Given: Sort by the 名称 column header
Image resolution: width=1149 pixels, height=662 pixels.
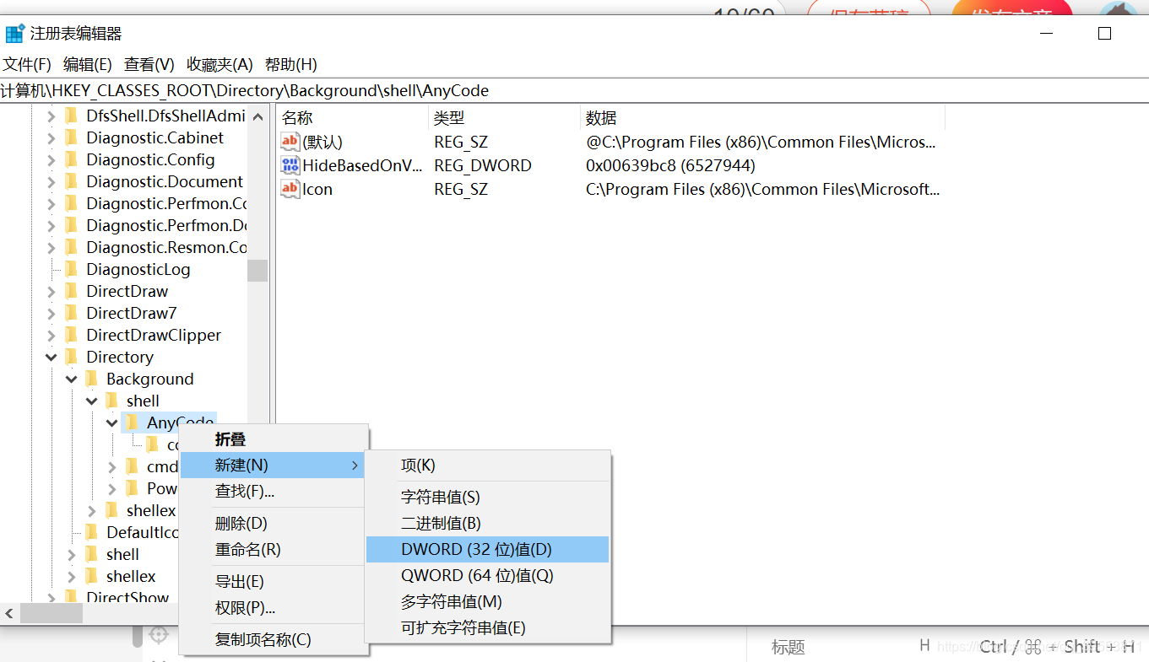Looking at the screenshot, I should pyautogui.click(x=352, y=118).
